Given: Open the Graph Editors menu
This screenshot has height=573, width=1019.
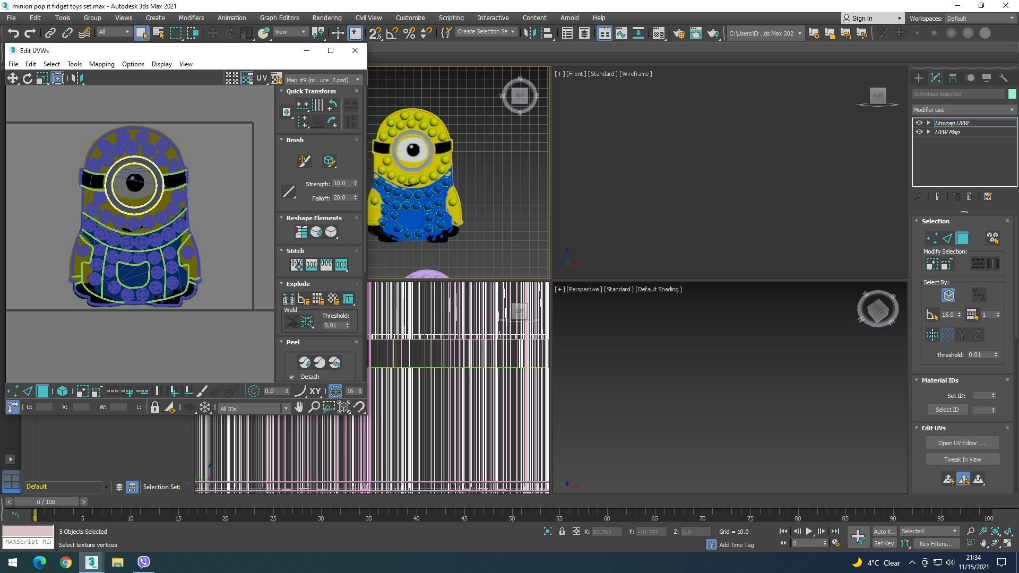Looking at the screenshot, I should click(279, 18).
